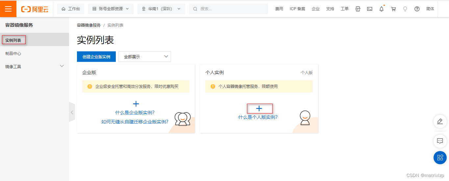The image size is (449, 181).
Task: Click the magnifier search icon
Action: point(195,9)
